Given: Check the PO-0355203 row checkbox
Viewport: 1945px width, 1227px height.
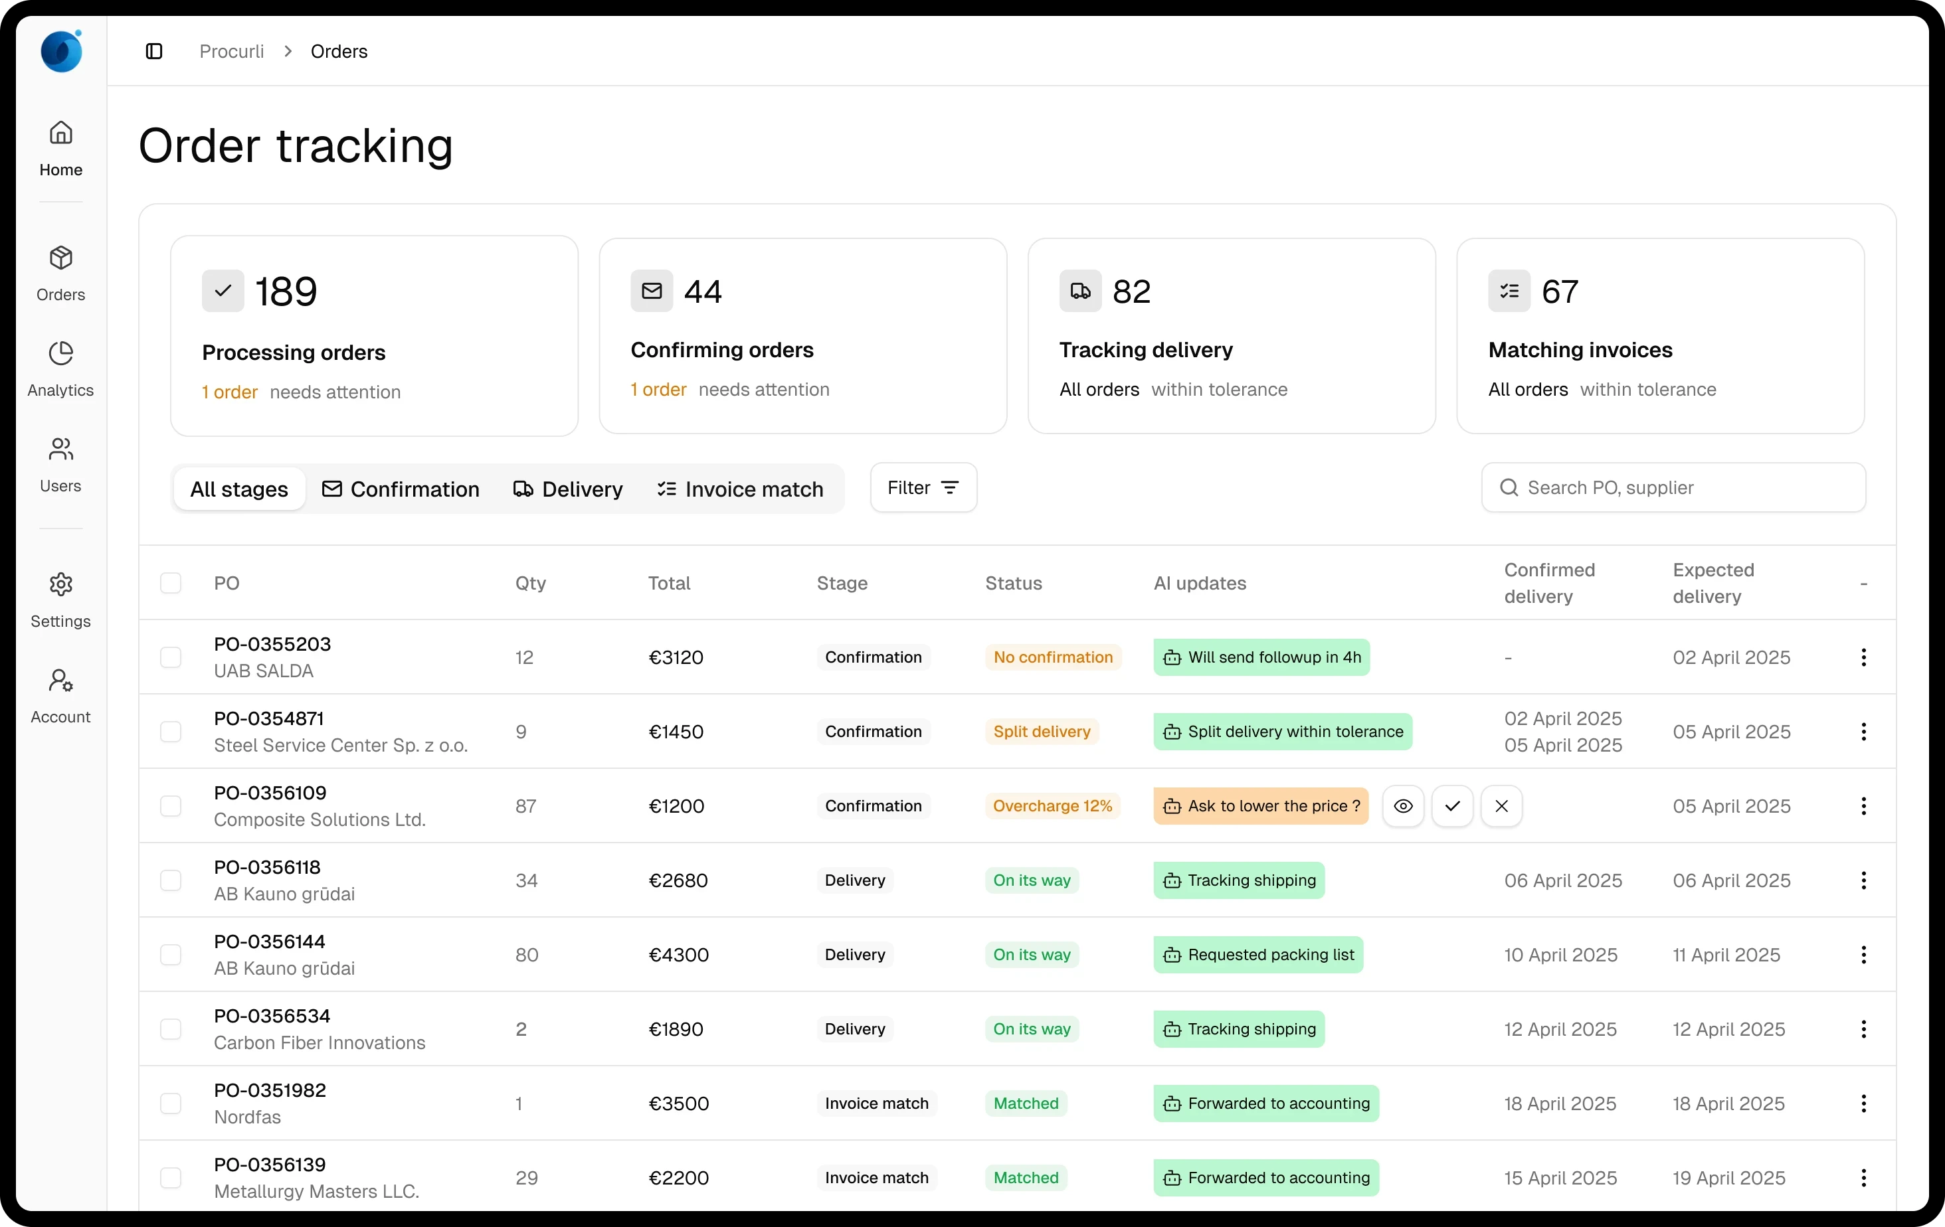Looking at the screenshot, I should (x=171, y=657).
